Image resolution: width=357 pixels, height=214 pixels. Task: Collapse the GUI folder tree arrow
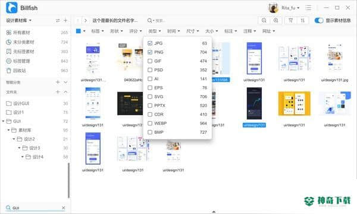(3, 121)
